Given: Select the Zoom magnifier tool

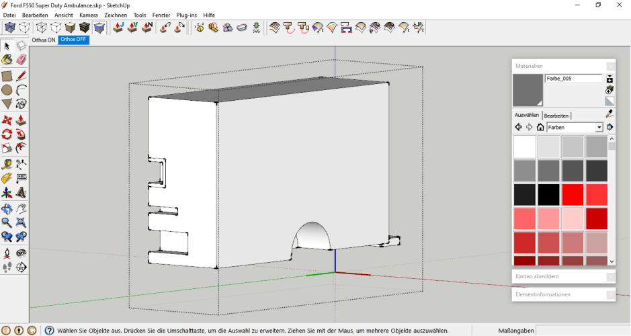Looking at the screenshot, I should tap(7, 222).
